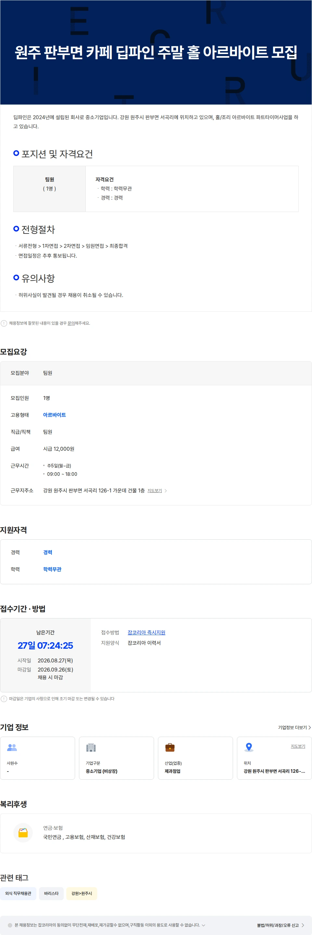The height and width of the screenshot is (935, 312).
Task: Select the 바리스타 tag
Action: (51, 893)
